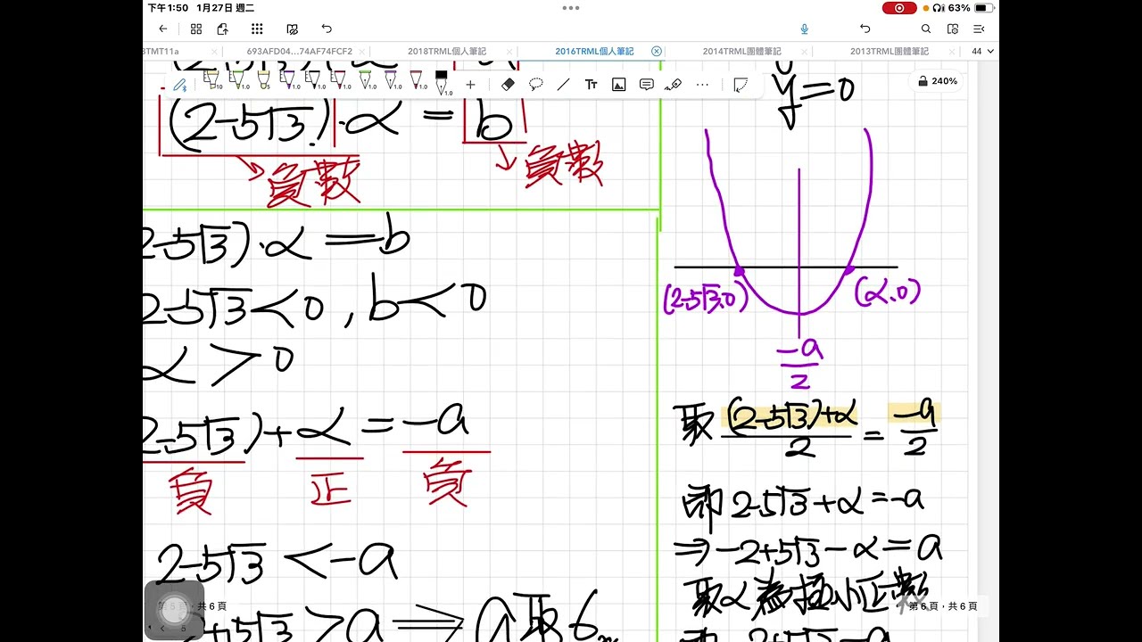Screen dimensions: 1142x642
Task: Select the active 2016TRML個人筆記 tab
Action: click(594, 52)
